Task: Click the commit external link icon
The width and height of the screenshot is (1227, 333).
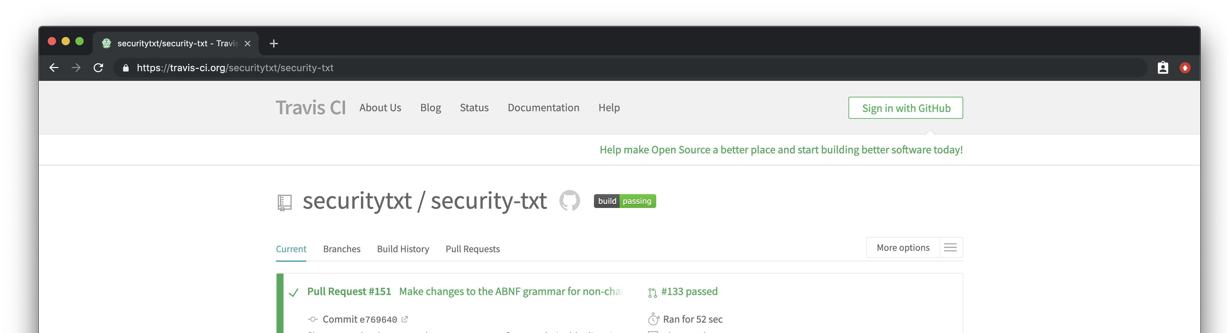Action: pos(405,319)
